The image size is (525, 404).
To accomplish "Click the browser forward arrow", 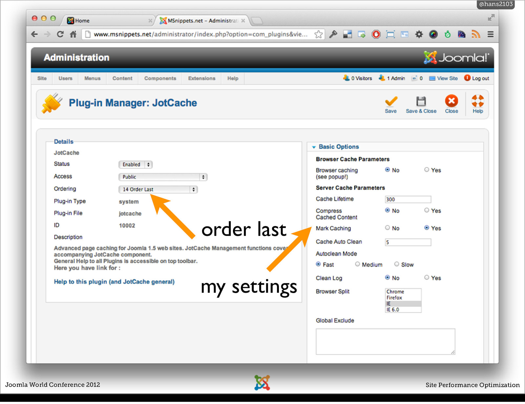I will (x=47, y=34).
